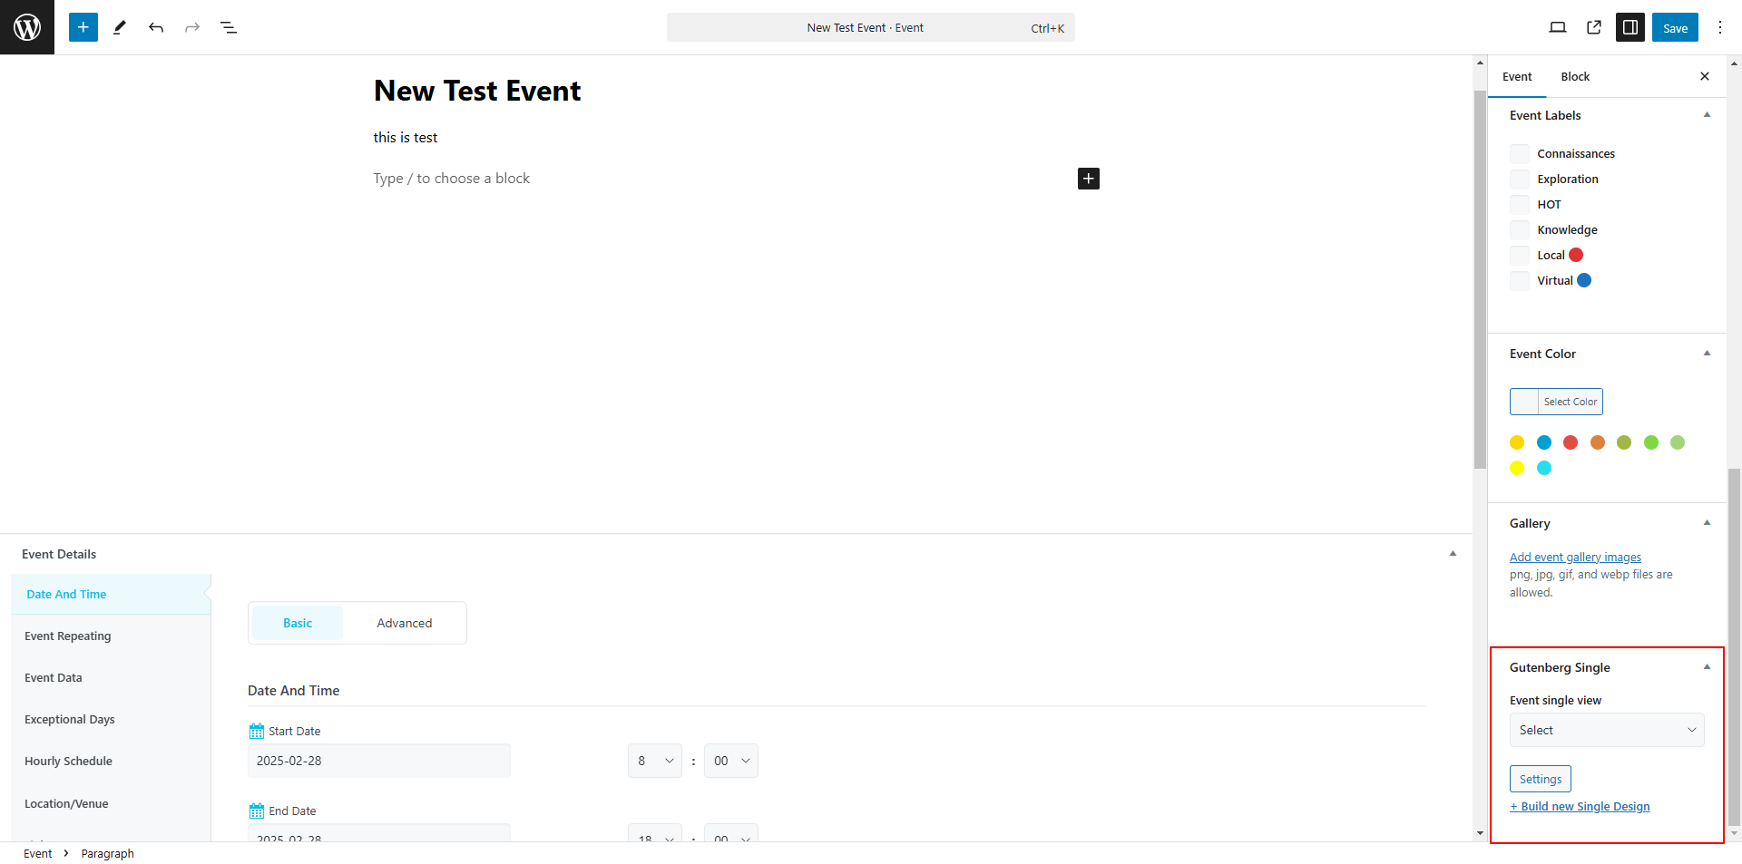Viewport: 1742px width, 864px height.
Task: Switch to the Block tab
Action: (x=1575, y=76)
